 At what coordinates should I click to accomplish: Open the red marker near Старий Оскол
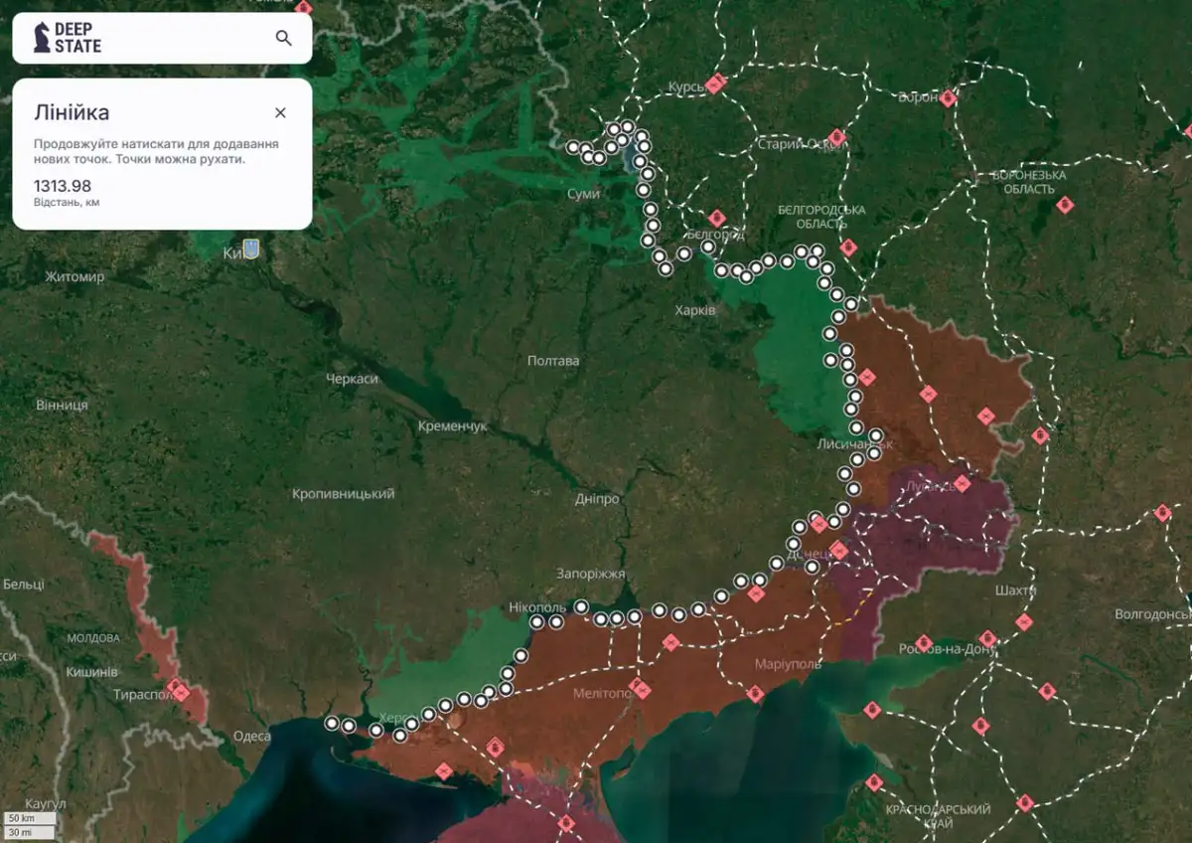(x=836, y=137)
